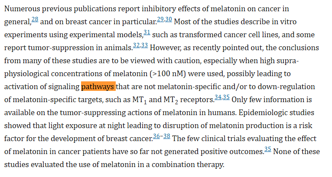This screenshot has height=177, width=332.
Task: Open citation 34 after MT2 receptors
Action: [218, 97]
